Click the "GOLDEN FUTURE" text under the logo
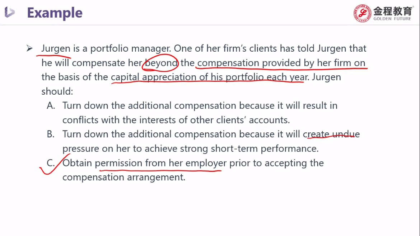420x236 pixels. click(x=392, y=19)
